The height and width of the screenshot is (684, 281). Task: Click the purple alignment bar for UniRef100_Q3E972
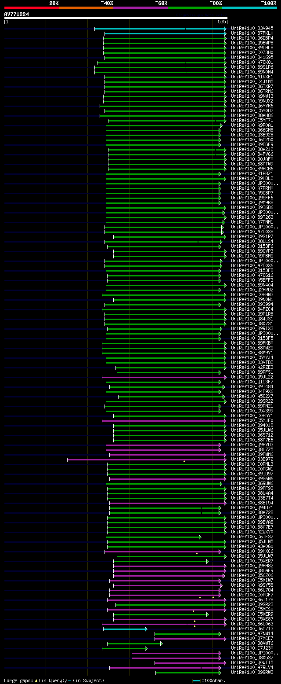click(x=147, y=459)
